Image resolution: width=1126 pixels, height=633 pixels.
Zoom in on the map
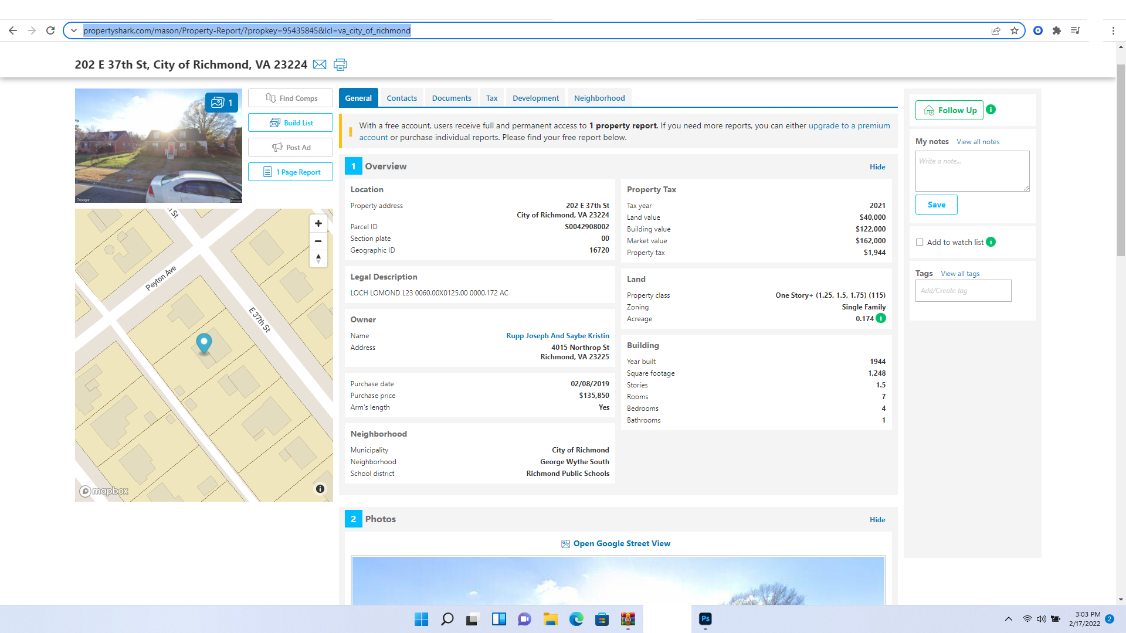click(318, 223)
